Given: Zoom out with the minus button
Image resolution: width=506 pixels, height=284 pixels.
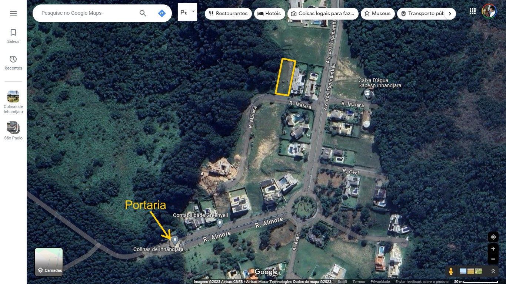Looking at the screenshot, I should (x=493, y=259).
